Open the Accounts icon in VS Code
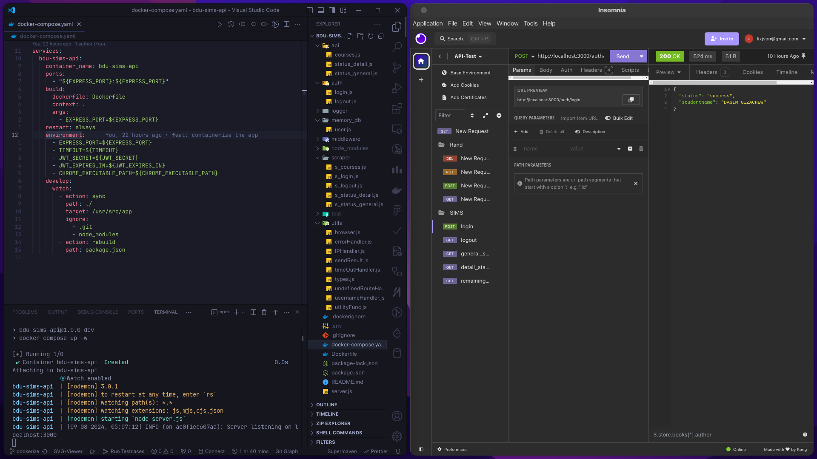 click(397, 416)
